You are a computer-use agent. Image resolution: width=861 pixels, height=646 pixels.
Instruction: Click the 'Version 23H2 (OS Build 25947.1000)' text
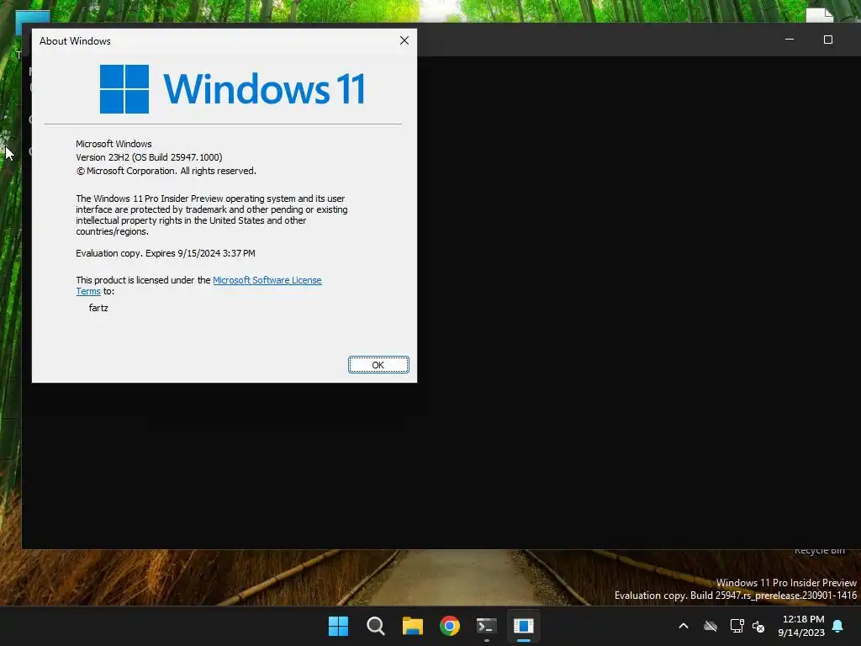150,157
